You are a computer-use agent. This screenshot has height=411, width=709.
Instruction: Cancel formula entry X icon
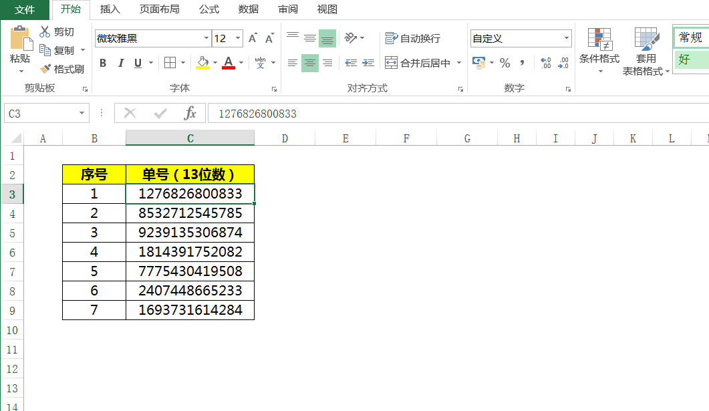(x=130, y=113)
